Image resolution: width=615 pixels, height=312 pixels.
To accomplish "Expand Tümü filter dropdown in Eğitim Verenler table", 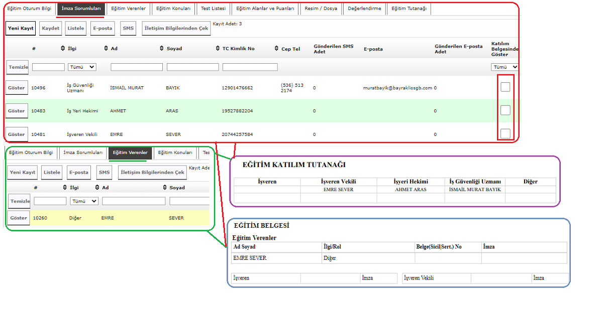I will tap(84, 201).
